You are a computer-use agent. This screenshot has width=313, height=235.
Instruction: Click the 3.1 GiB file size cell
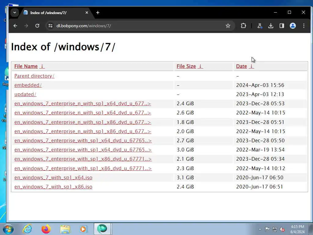[x=185, y=177]
